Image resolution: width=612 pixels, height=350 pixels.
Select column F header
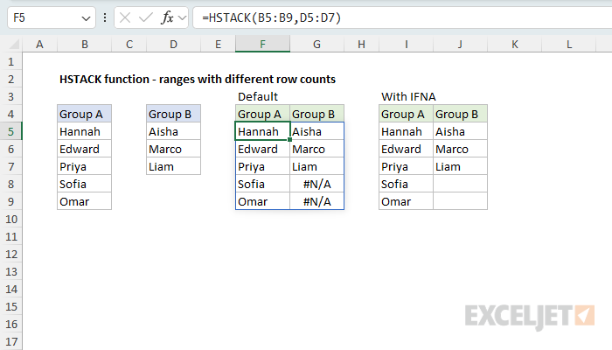pos(262,44)
